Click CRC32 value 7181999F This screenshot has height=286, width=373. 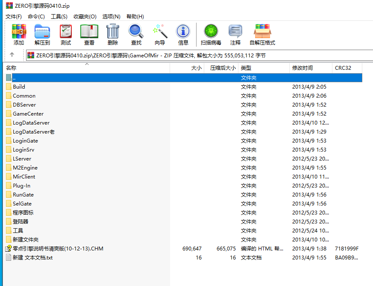(x=347, y=249)
